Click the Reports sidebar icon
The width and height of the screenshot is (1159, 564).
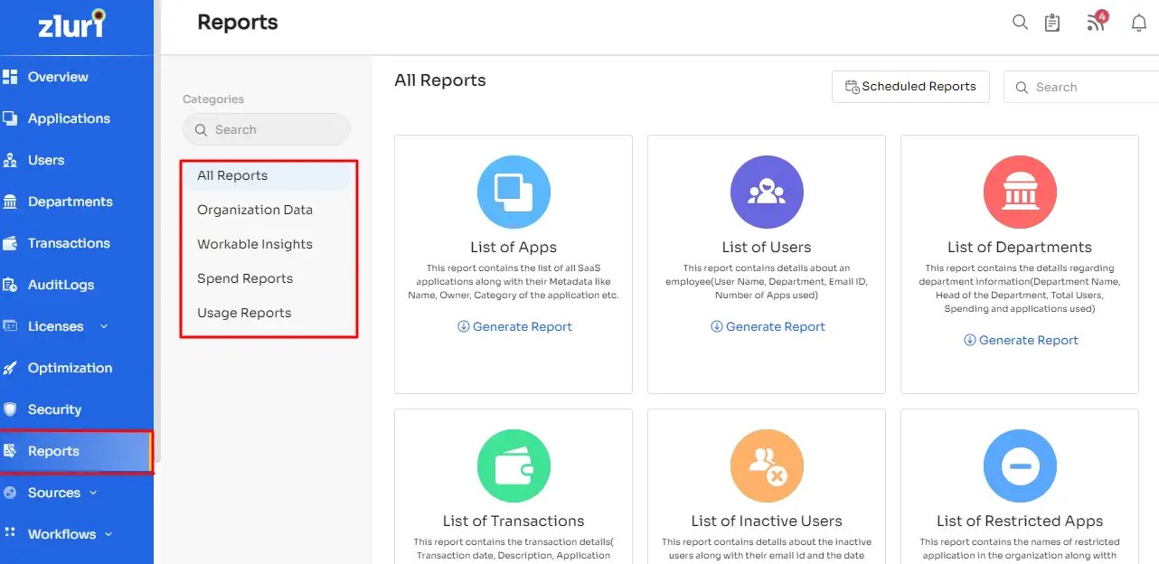click(x=10, y=451)
